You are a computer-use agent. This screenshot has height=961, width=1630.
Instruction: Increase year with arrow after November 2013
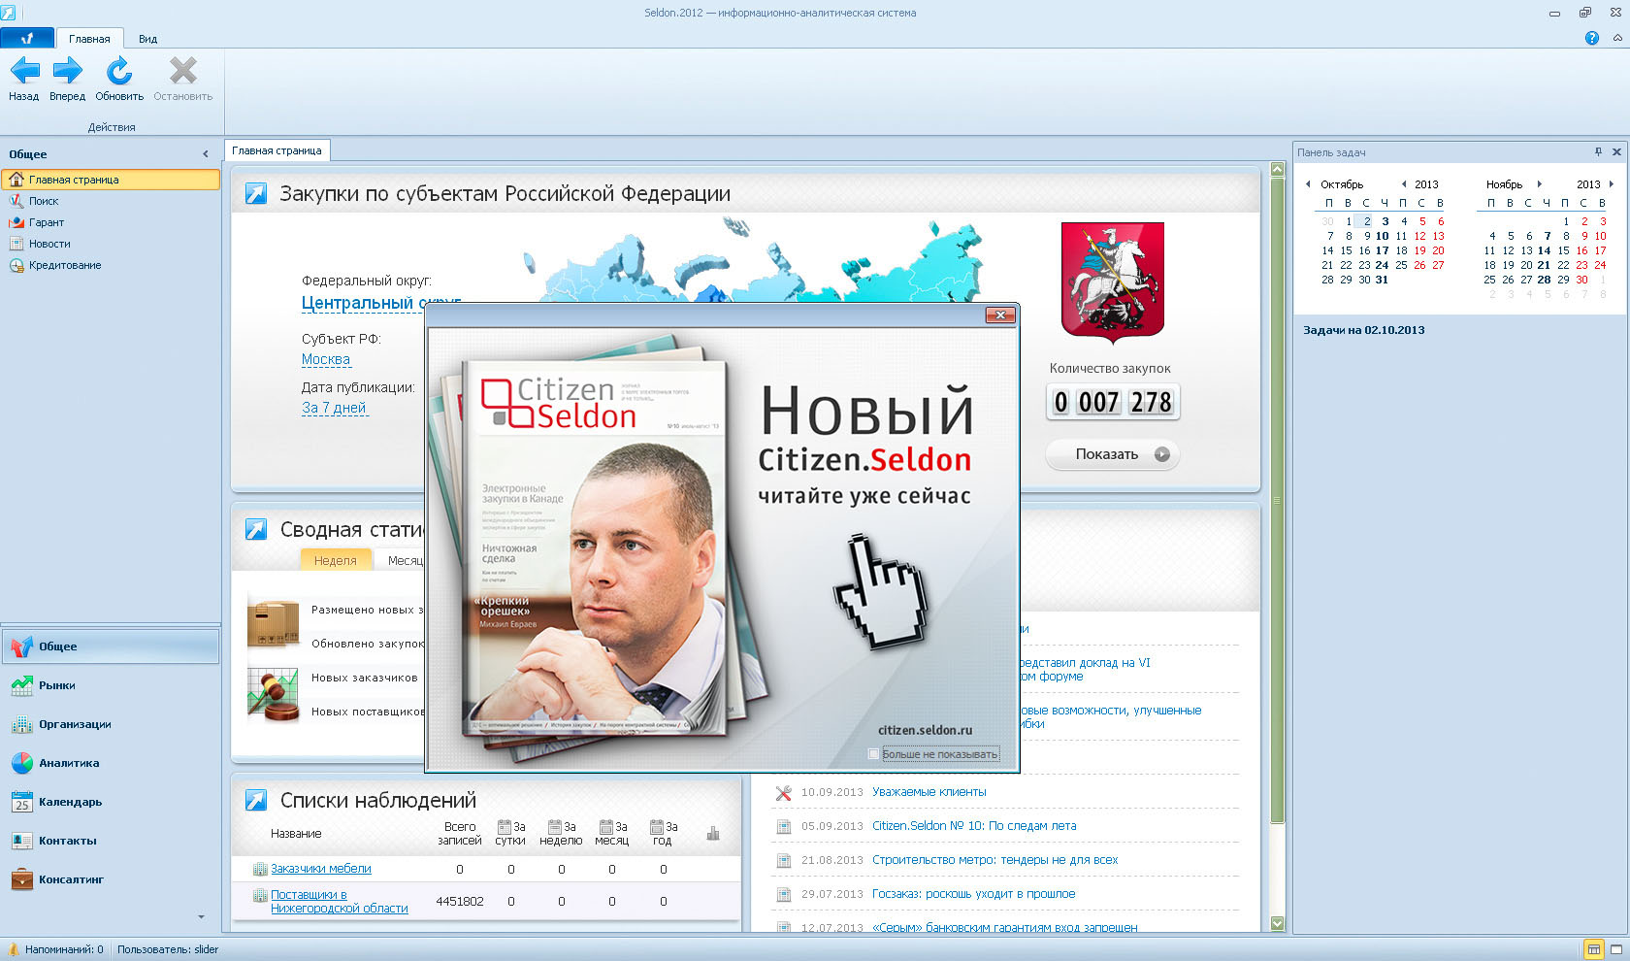coord(1612,183)
